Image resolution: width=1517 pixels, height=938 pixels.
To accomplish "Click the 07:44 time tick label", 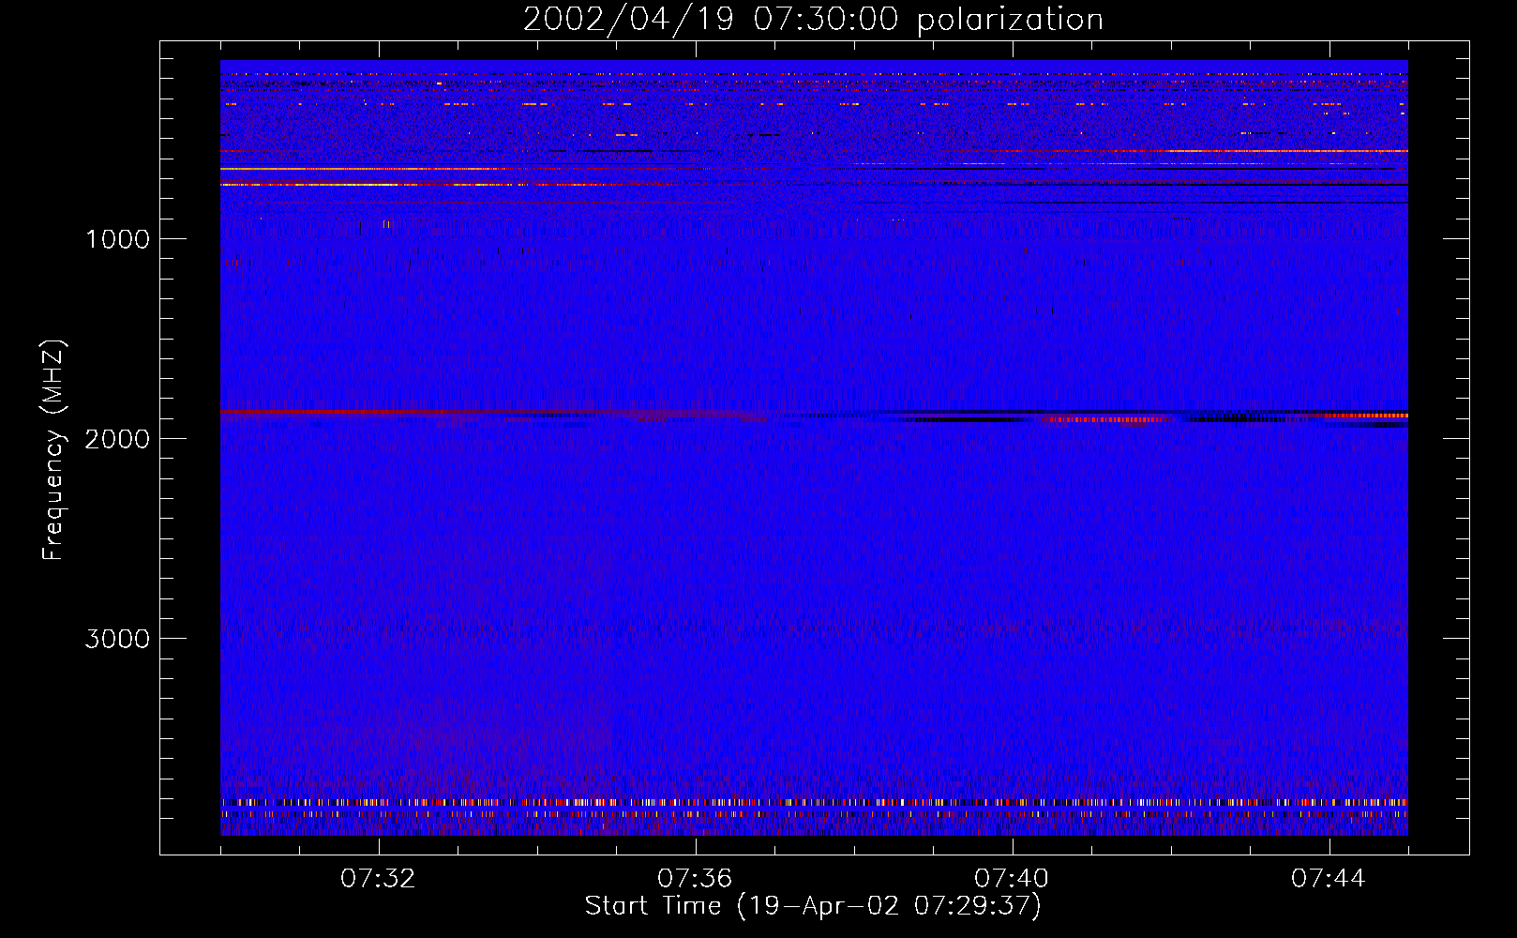I will [x=1329, y=879].
